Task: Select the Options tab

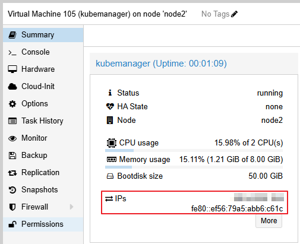Action: tap(43, 104)
